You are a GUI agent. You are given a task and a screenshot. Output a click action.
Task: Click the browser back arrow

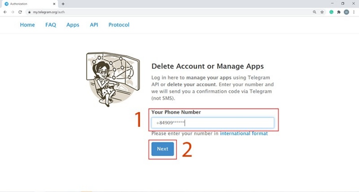[5, 12]
